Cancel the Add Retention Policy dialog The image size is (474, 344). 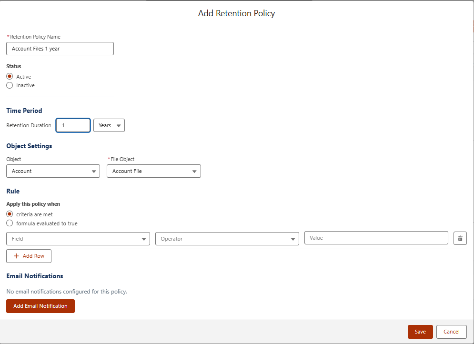[451, 332]
